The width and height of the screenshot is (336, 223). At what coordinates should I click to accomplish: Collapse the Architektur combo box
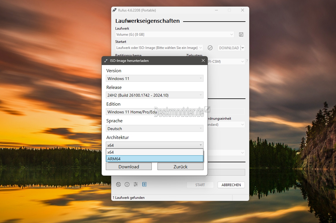[x=201, y=145]
